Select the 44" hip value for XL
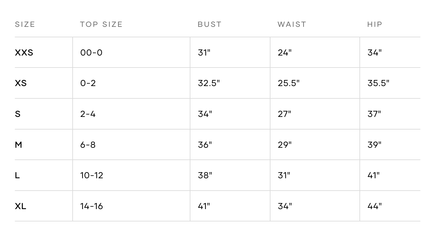Screen dimensions: 429x235 click(x=375, y=206)
